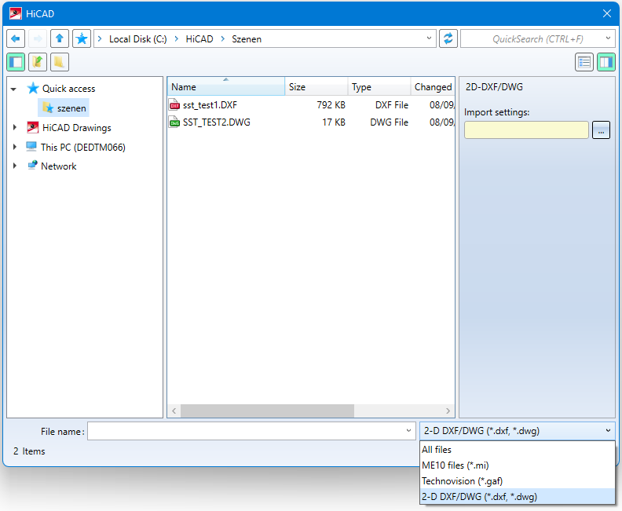Select the szenen favorite folder
Viewport: 622px width, 511px height.
point(64,108)
